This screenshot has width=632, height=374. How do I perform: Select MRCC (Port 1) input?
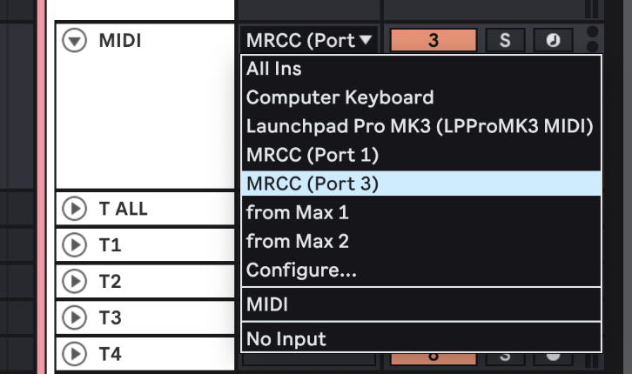(x=313, y=155)
